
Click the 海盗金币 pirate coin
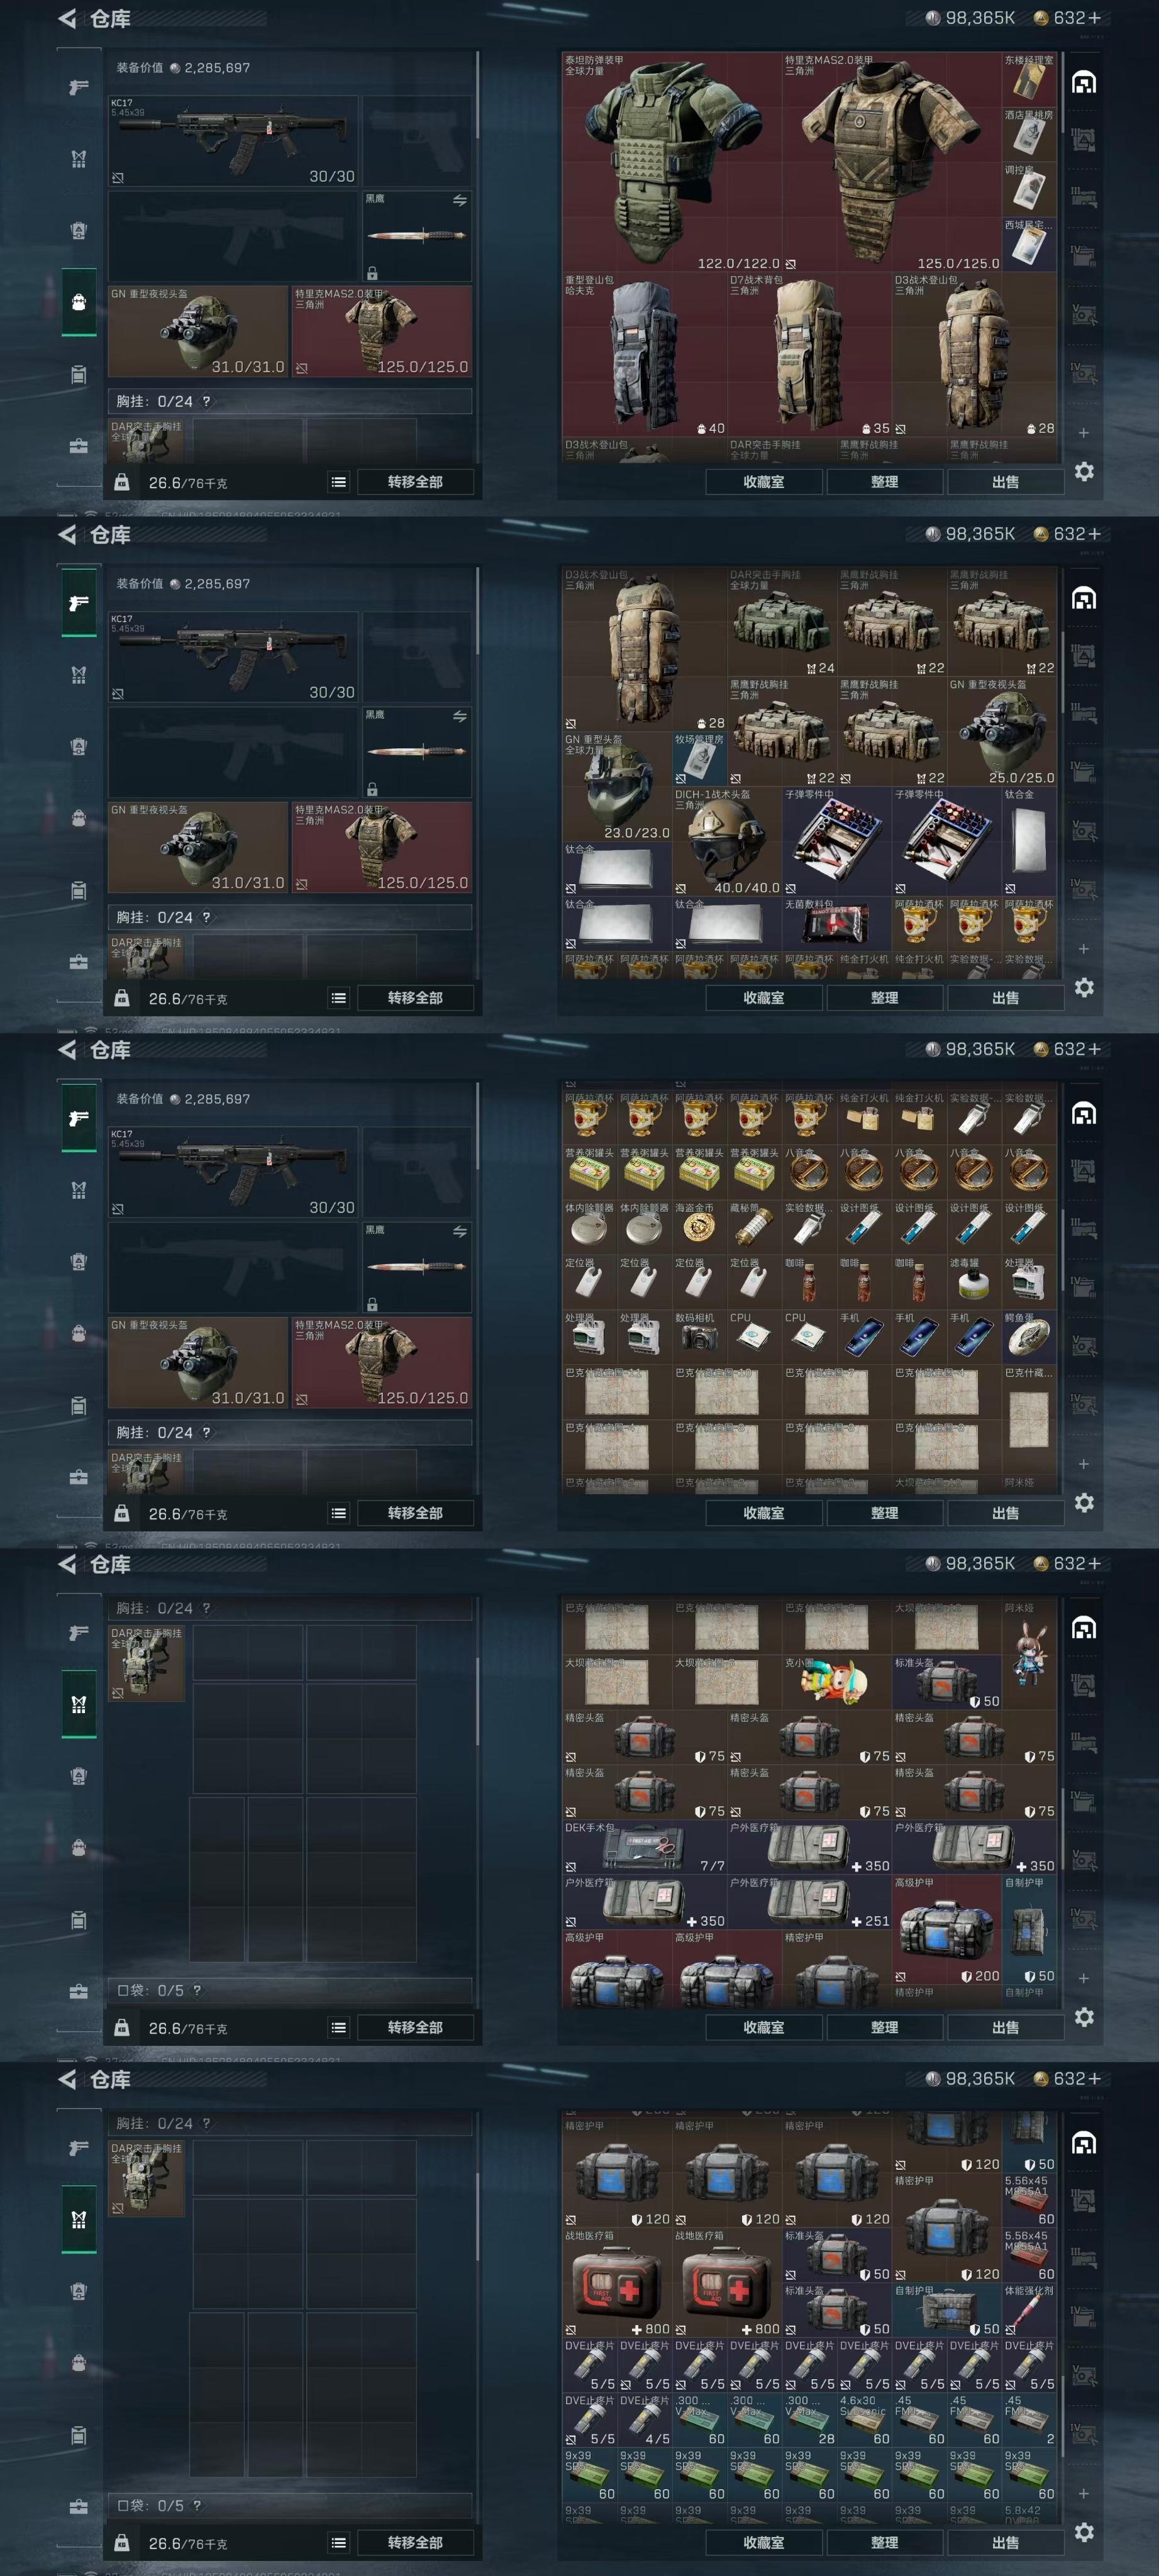(700, 1228)
